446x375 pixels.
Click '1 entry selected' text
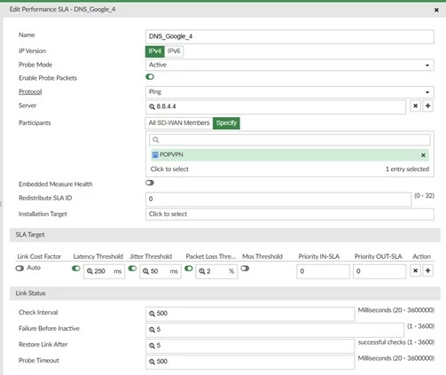407,169
